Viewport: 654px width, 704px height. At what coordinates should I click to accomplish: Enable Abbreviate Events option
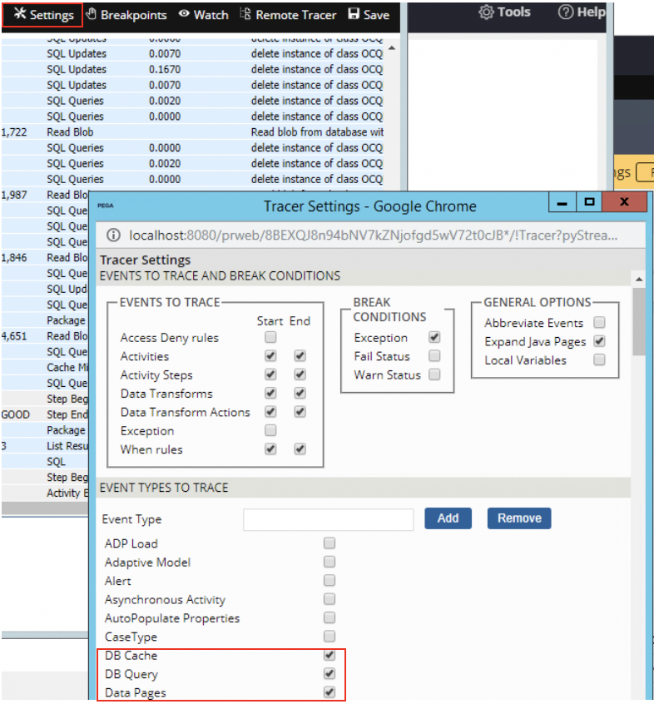(x=599, y=322)
